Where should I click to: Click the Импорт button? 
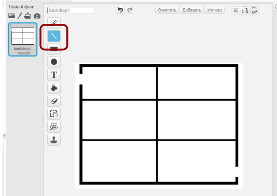pos(214,10)
